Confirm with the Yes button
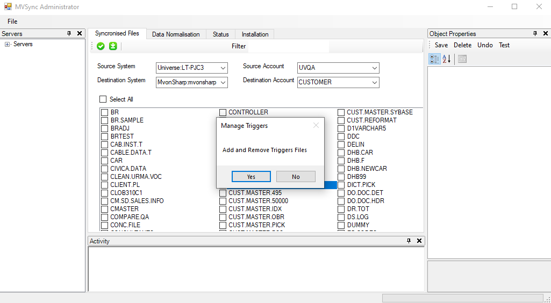The image size is (551, 303). click(251, 177)
